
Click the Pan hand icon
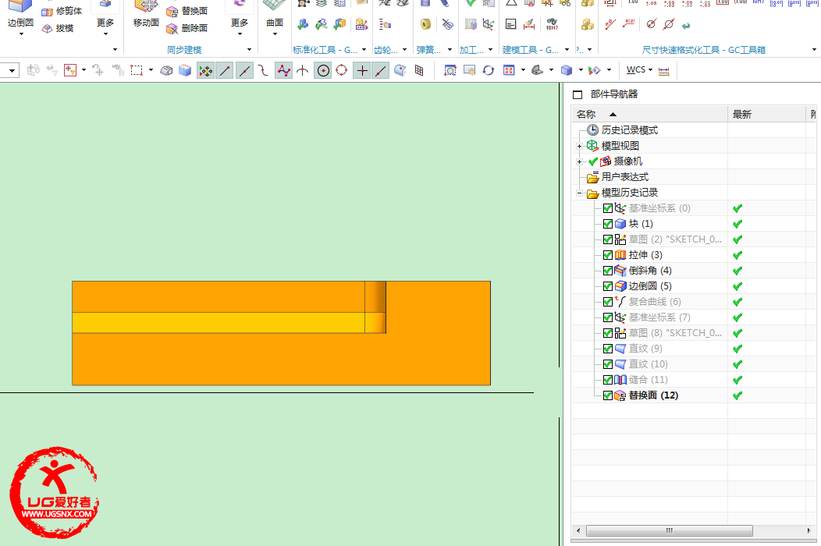point(469,70)
